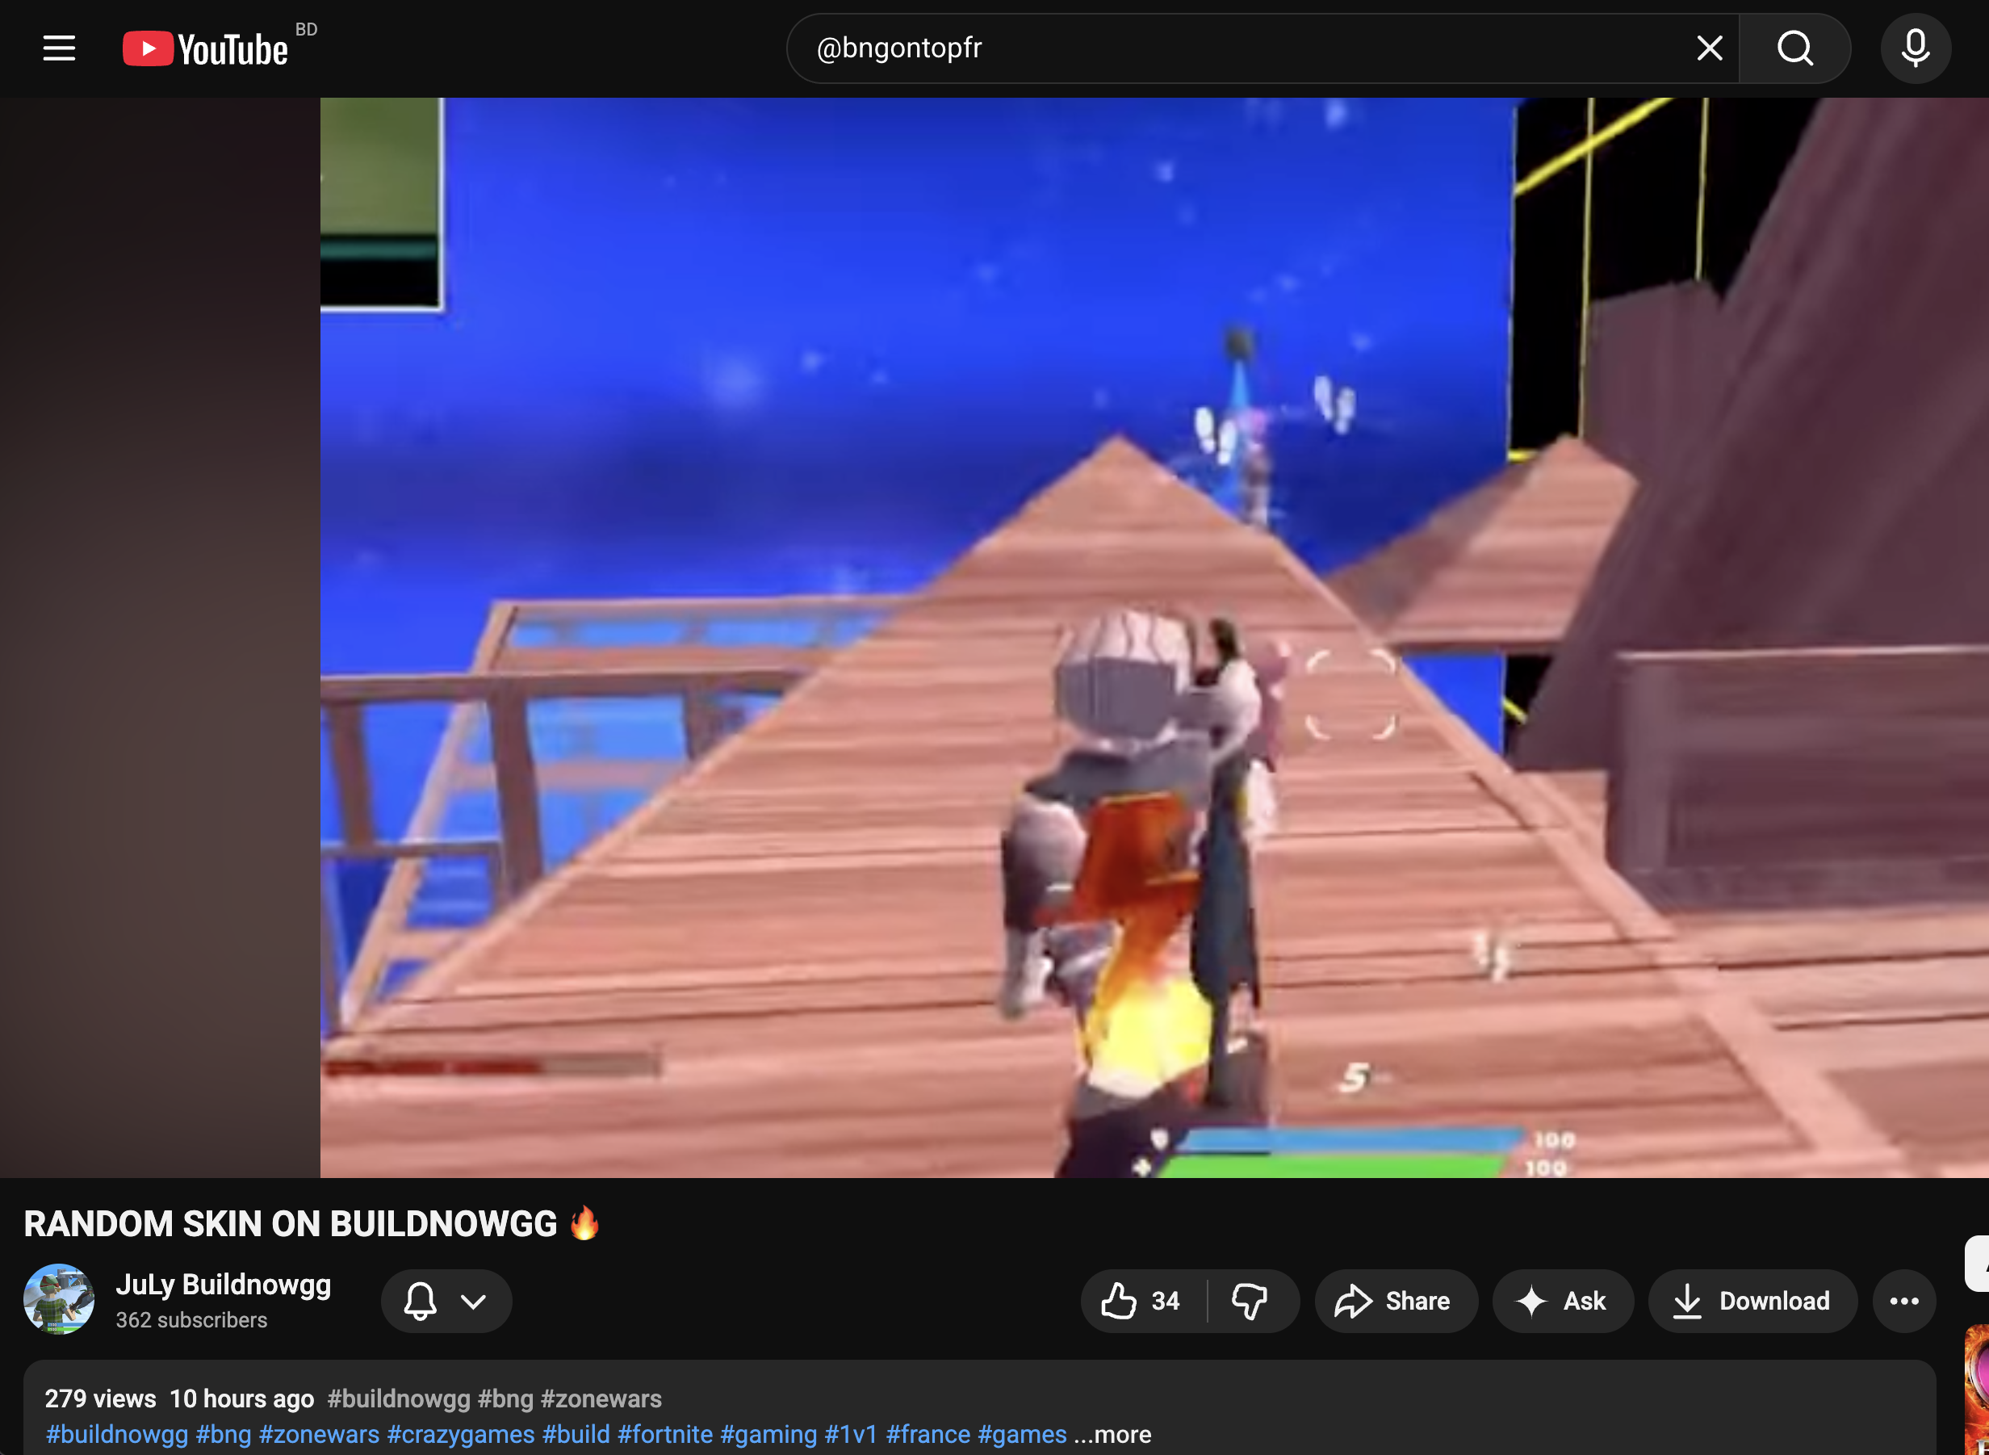Share this video
The image size is (1989, 1455).
pos(1395,1301)
